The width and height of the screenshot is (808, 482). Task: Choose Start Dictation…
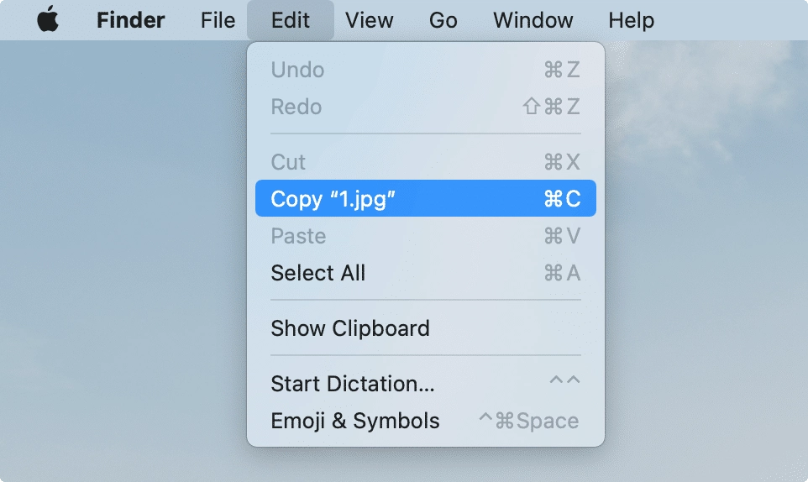(x=352, y=384)
